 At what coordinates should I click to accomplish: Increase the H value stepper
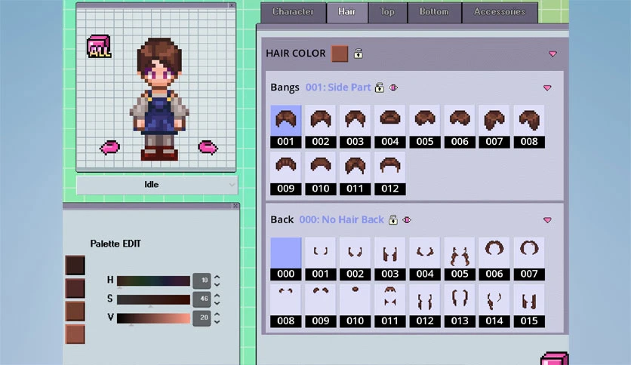(217, 277)
